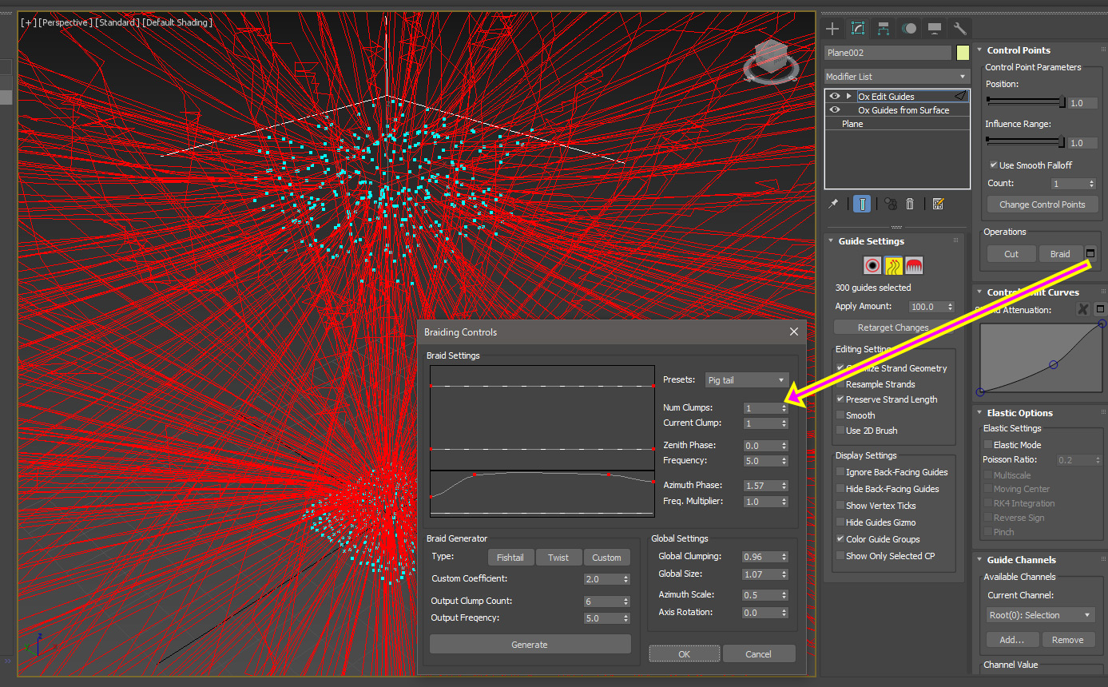Click the Perspective viewport label menu

(66, 22)
